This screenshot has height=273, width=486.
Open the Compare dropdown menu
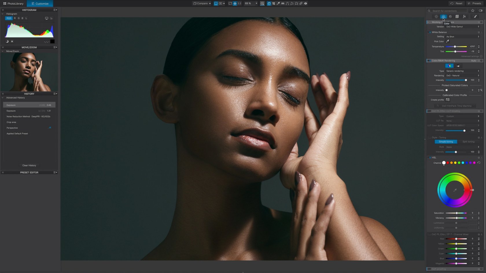coord(202,3)
